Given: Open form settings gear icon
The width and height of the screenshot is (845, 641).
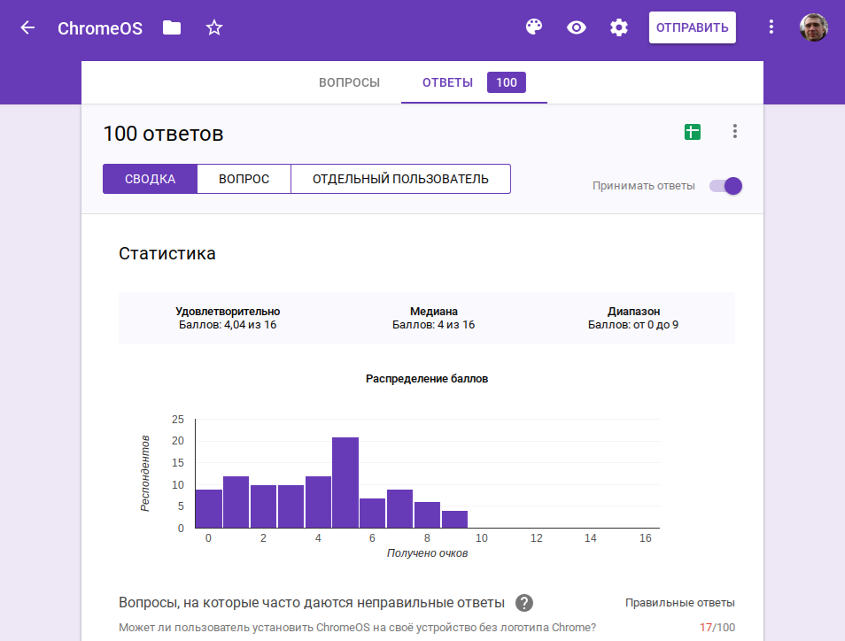Looking at the screenshot, I should 619,27.
